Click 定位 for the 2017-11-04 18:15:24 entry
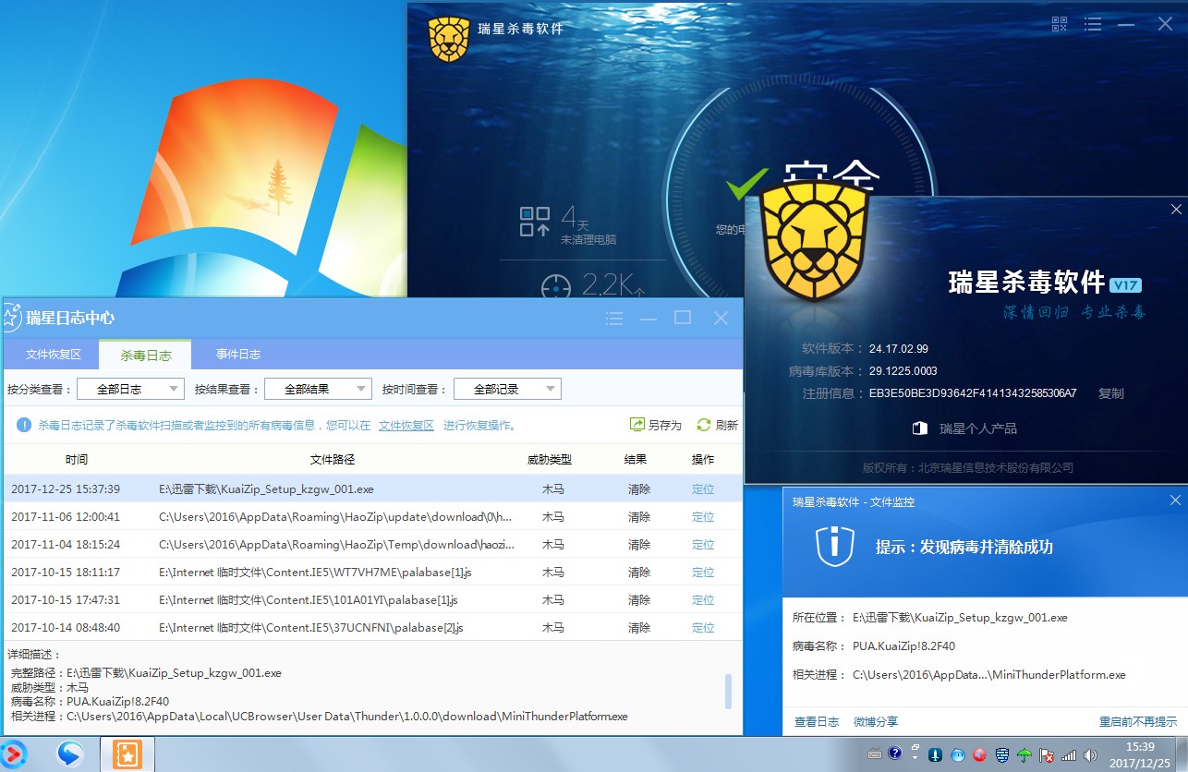 point(703,545)
